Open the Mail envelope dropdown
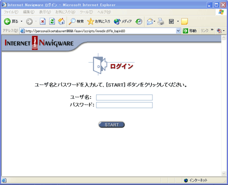 click(151, 21)
